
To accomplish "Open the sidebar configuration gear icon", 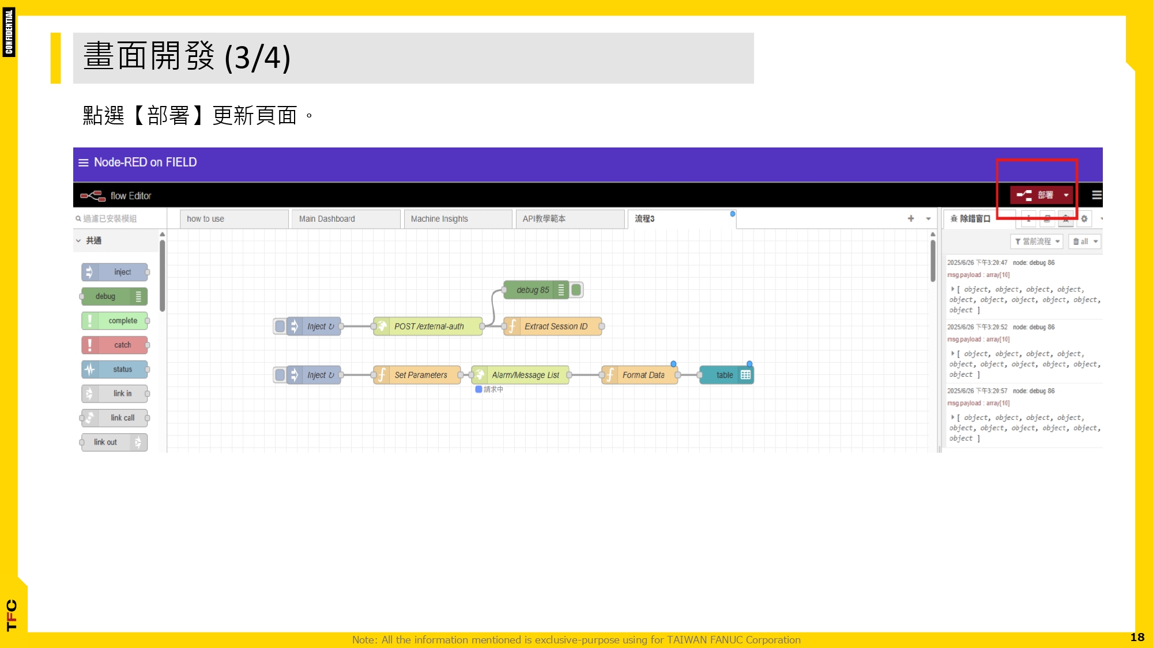I will click(1084, 219).
